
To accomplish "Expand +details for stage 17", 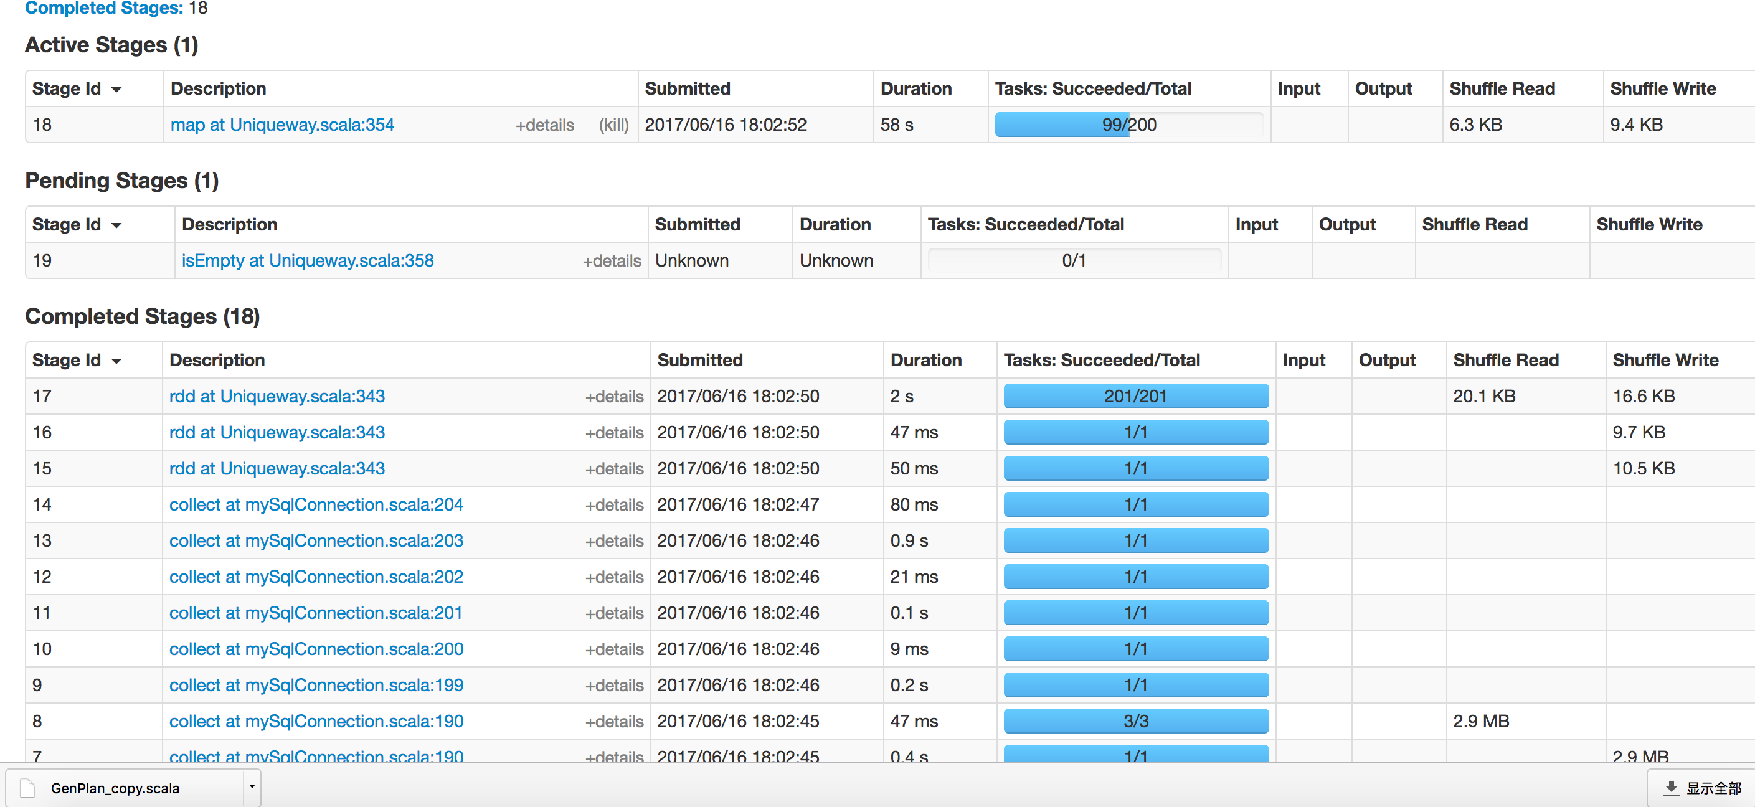I will coord(614,397).
